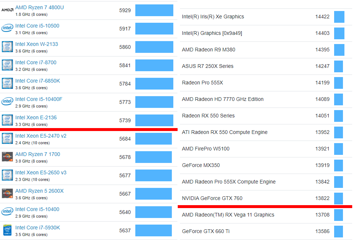Viewport: 354px width, 240px height.
Task: Click the score bar for Ryzen 7 4800U
Action: click(x=154, y=10)
